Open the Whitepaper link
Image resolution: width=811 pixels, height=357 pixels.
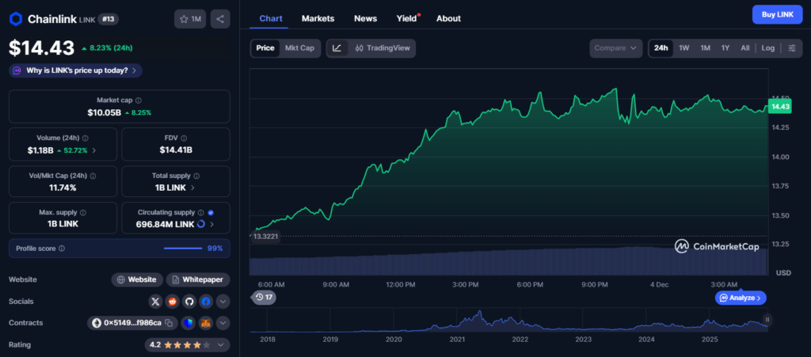click(x=198, y=279)
